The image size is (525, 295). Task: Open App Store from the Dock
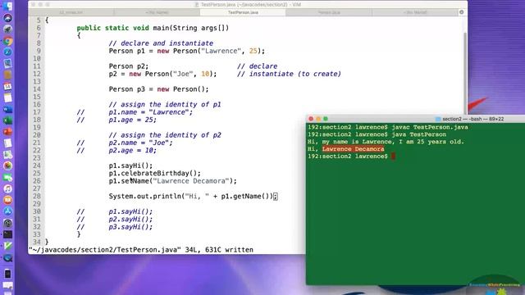click(x=7, y=211)
